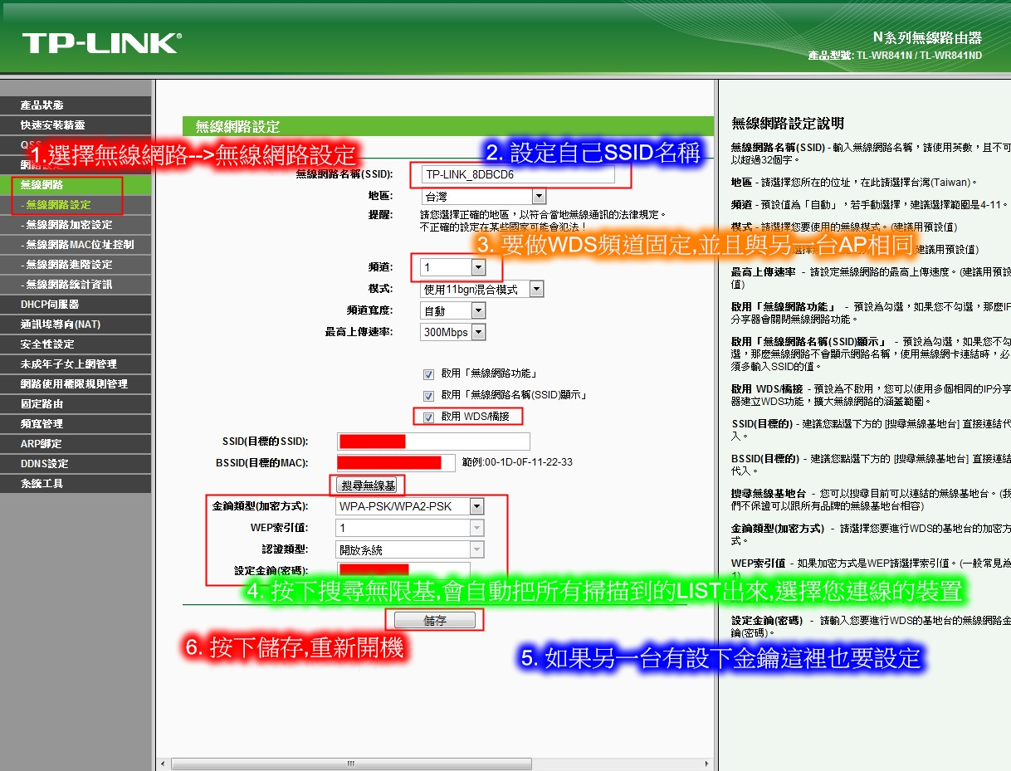Open the 模式 dropdown showing 11bgn混合模式
This screenshot has height=771, width=1011.
click(481, 290)
